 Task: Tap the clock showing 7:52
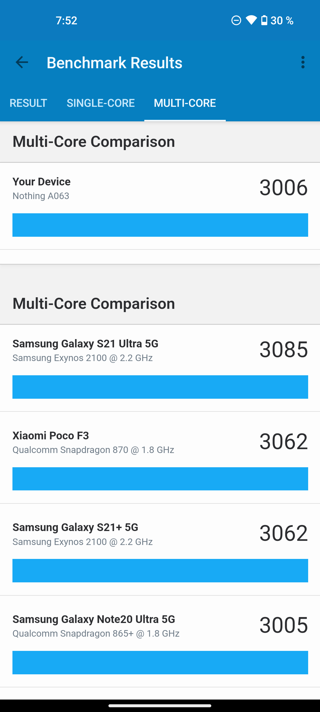[x=66, y=20]
